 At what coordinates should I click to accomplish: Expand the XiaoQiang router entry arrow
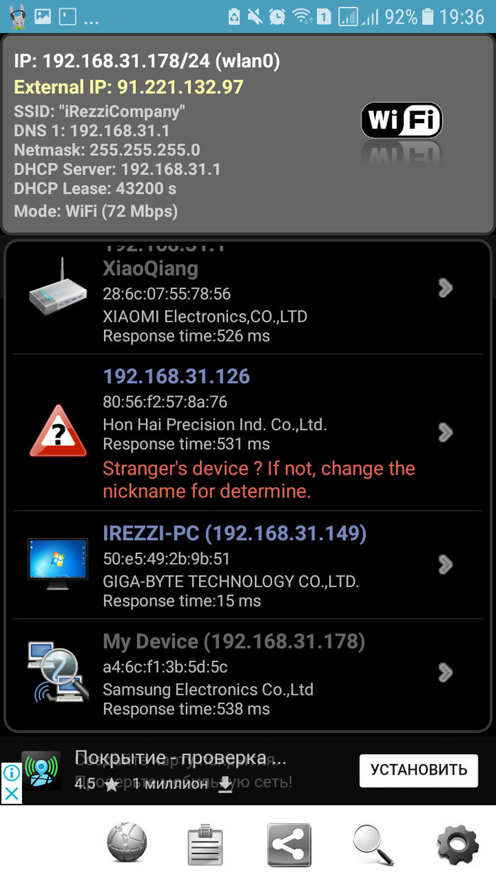coord(445,287)
